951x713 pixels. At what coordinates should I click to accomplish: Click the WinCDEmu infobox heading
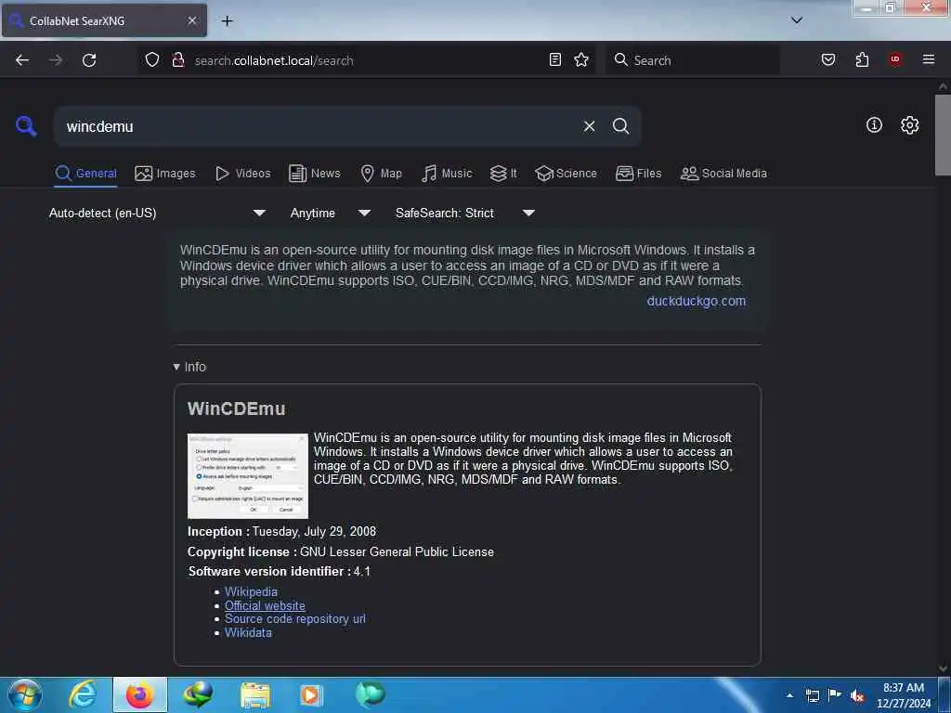236,408
